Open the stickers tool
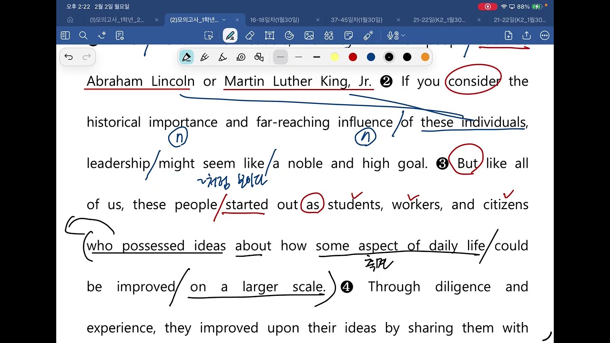The image size is (610, 343). (289, 36)
